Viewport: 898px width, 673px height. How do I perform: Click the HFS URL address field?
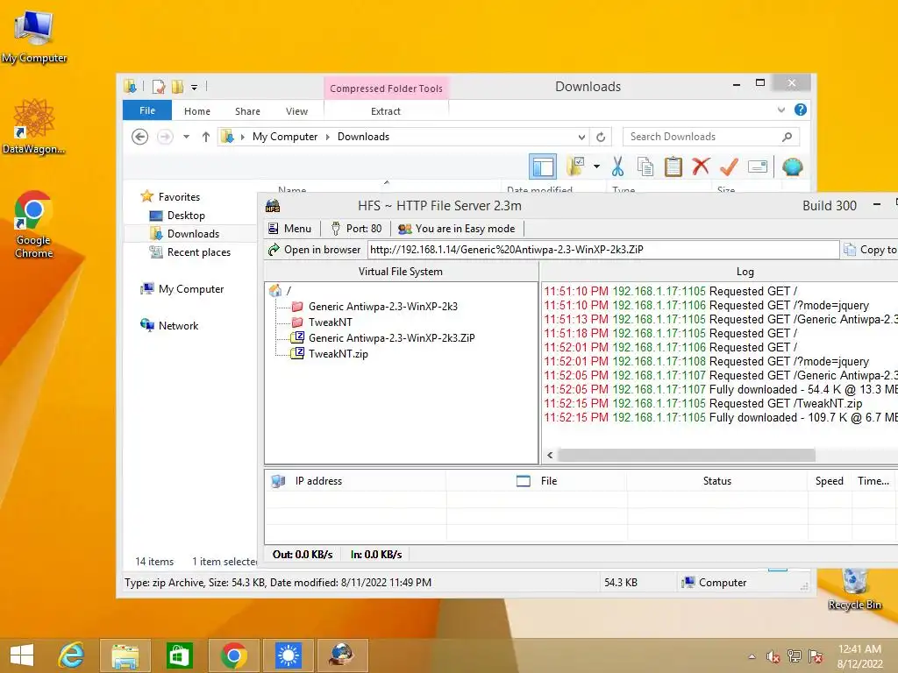(603, 250)
